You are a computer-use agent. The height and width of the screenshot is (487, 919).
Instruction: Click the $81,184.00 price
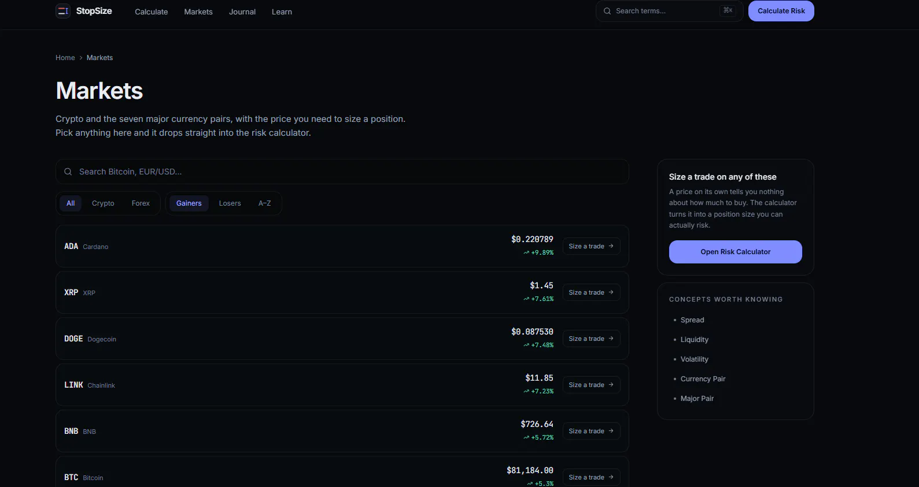tap(530, 470)
